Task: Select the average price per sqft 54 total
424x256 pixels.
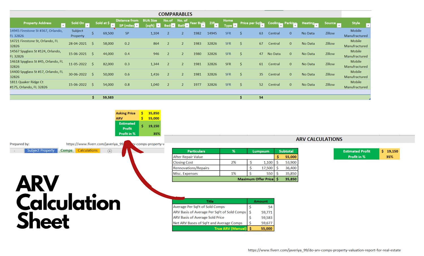Action: (252, 97)
